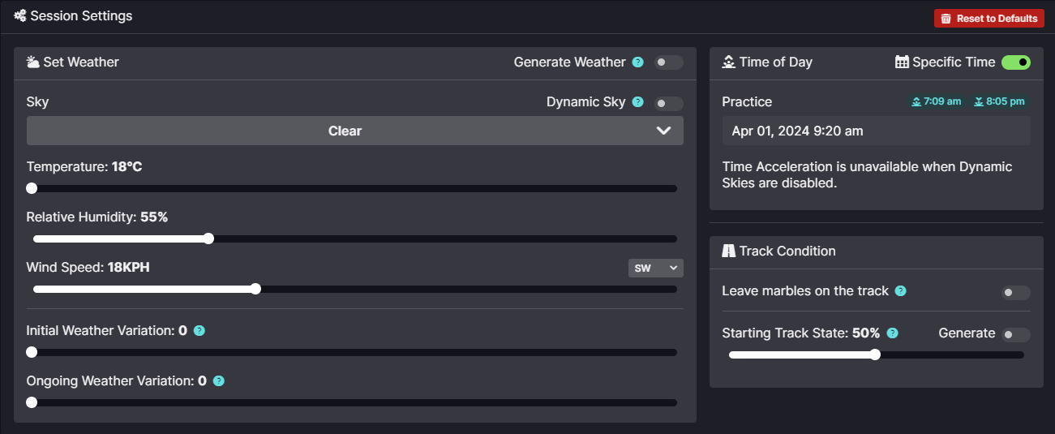This screenshot has width=1055, height=434.
Task: Click the Starting Track State help icon
Action: point(893,333)
